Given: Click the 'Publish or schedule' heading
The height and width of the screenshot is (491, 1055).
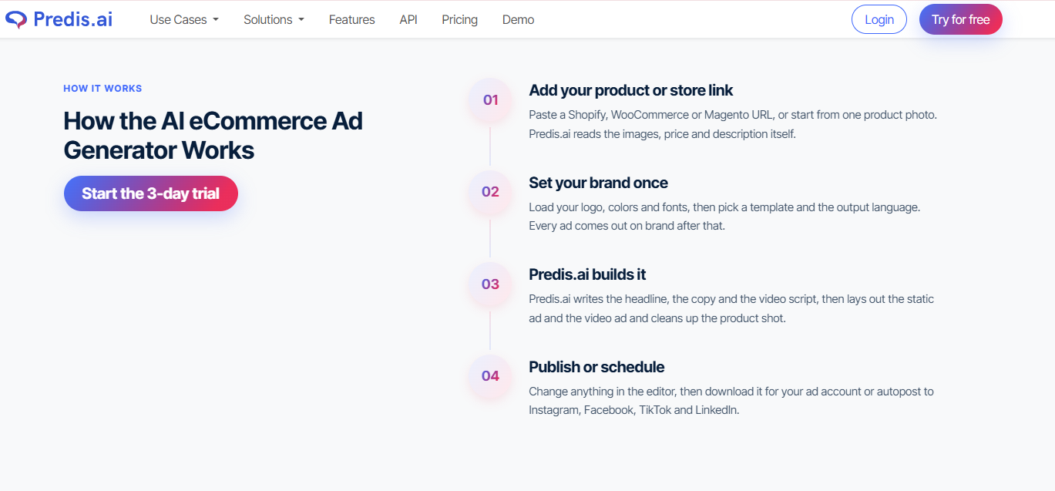Looking at the screenshot, I should (x=596, y=367).
